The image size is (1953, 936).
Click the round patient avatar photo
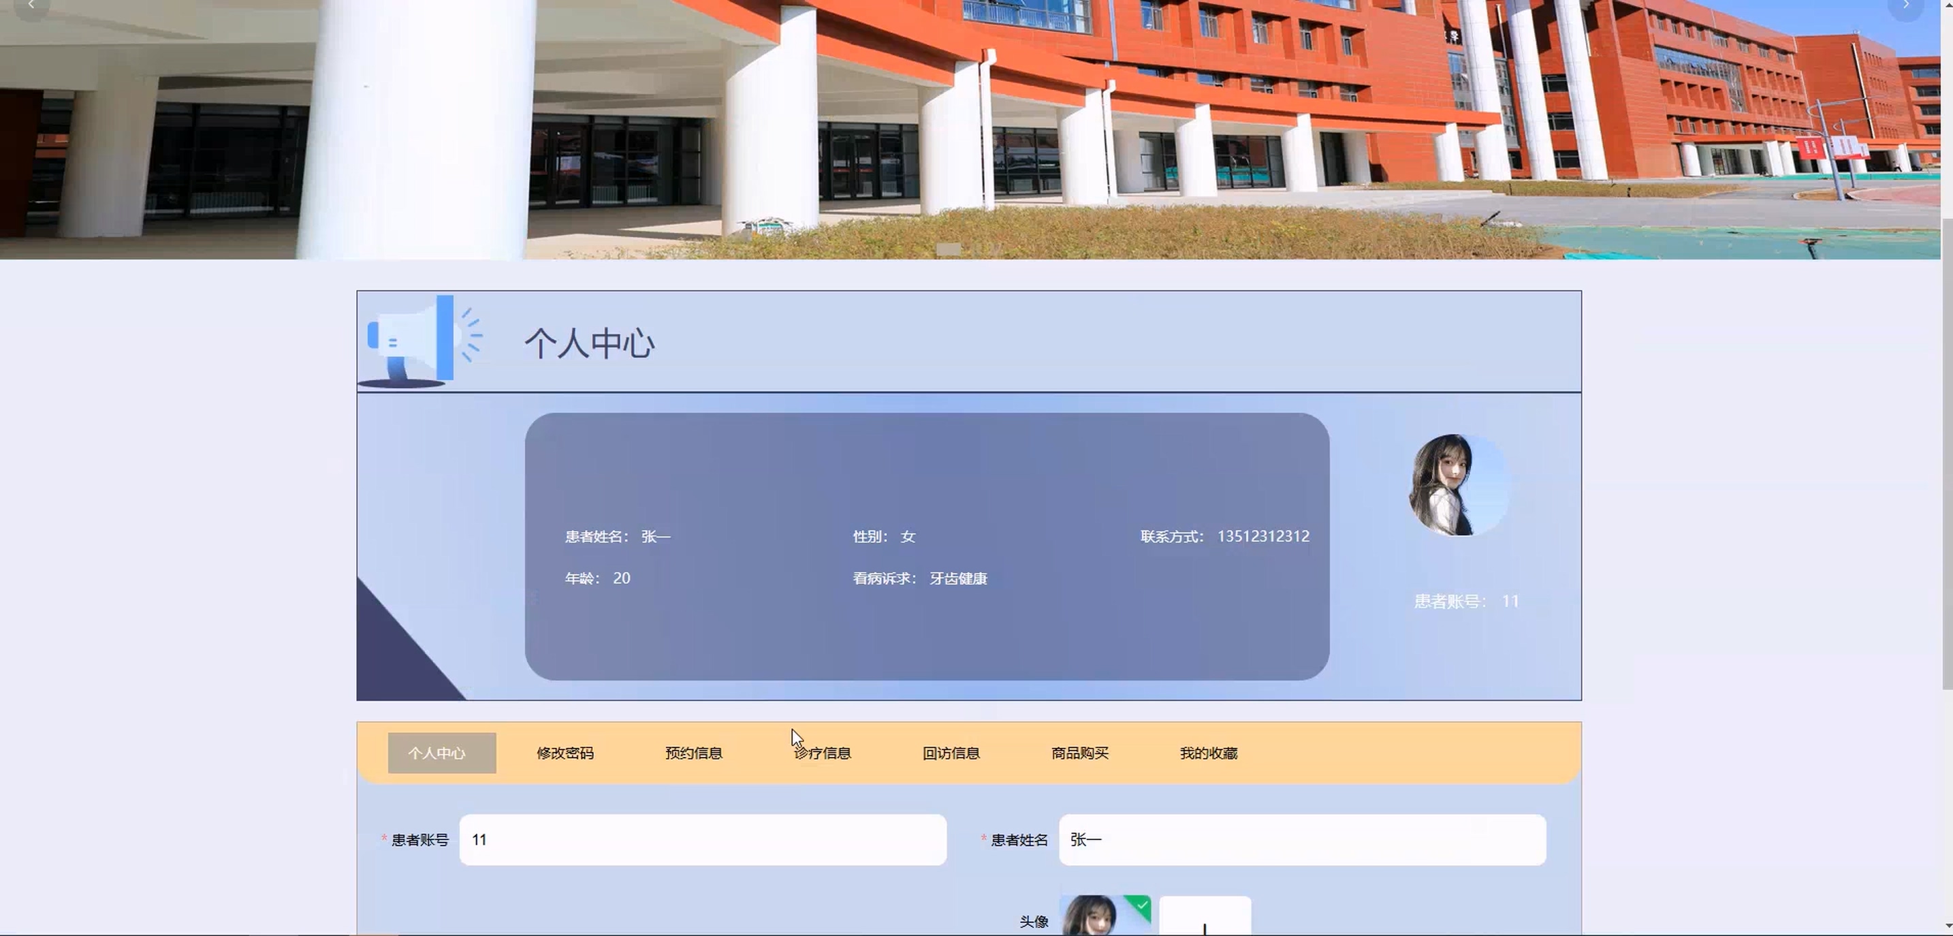click(x=1459, y=486)
